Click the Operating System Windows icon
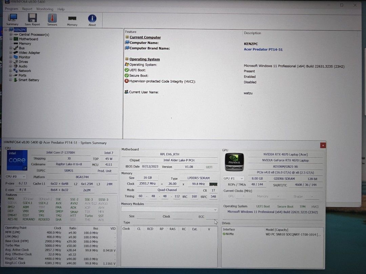This screenshot has height=274, width=366. [x=127, y=65]
